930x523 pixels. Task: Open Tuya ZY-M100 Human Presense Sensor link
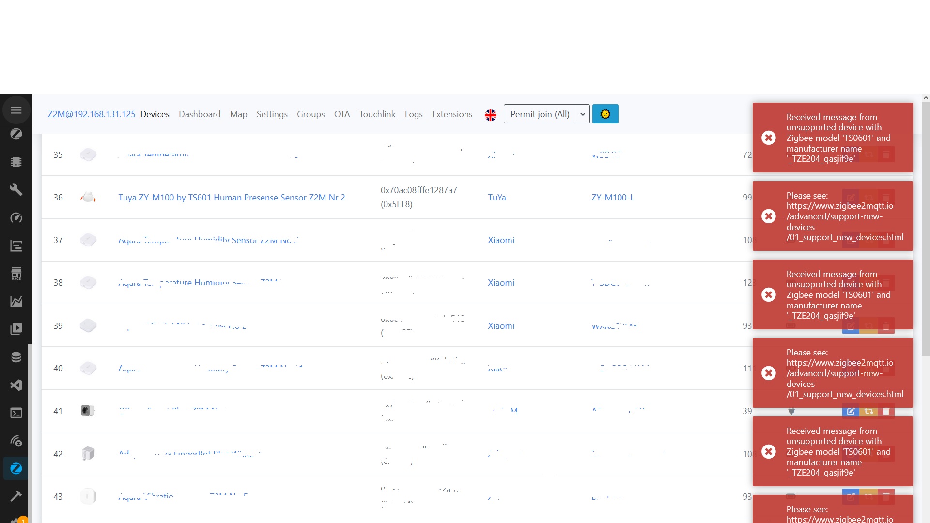coord(232,198)
